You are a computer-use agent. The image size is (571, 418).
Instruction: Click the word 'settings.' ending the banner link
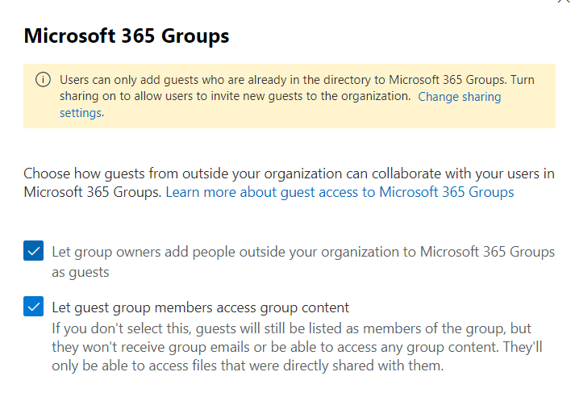(81, 114)
